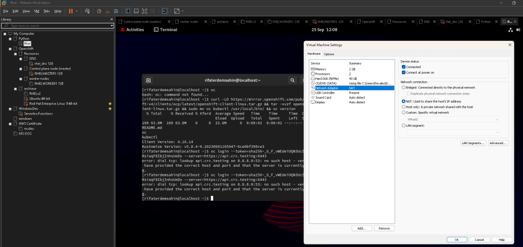Viewport: 523px width, 247px height.
Task: Open the VM menu
Action: coord(37,11)
